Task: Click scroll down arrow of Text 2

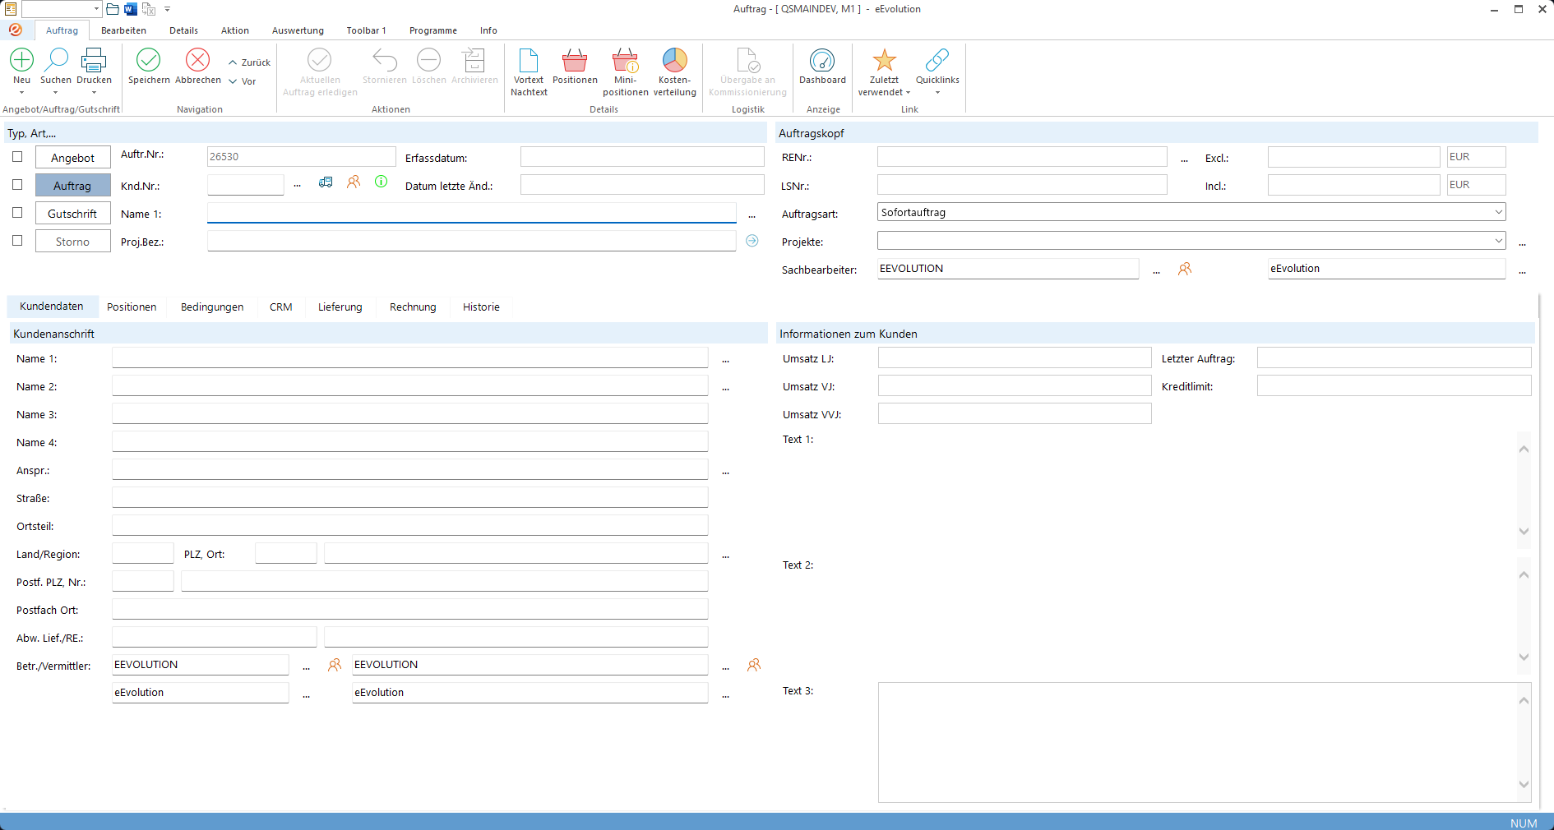Action: (x=1524, y=657)
